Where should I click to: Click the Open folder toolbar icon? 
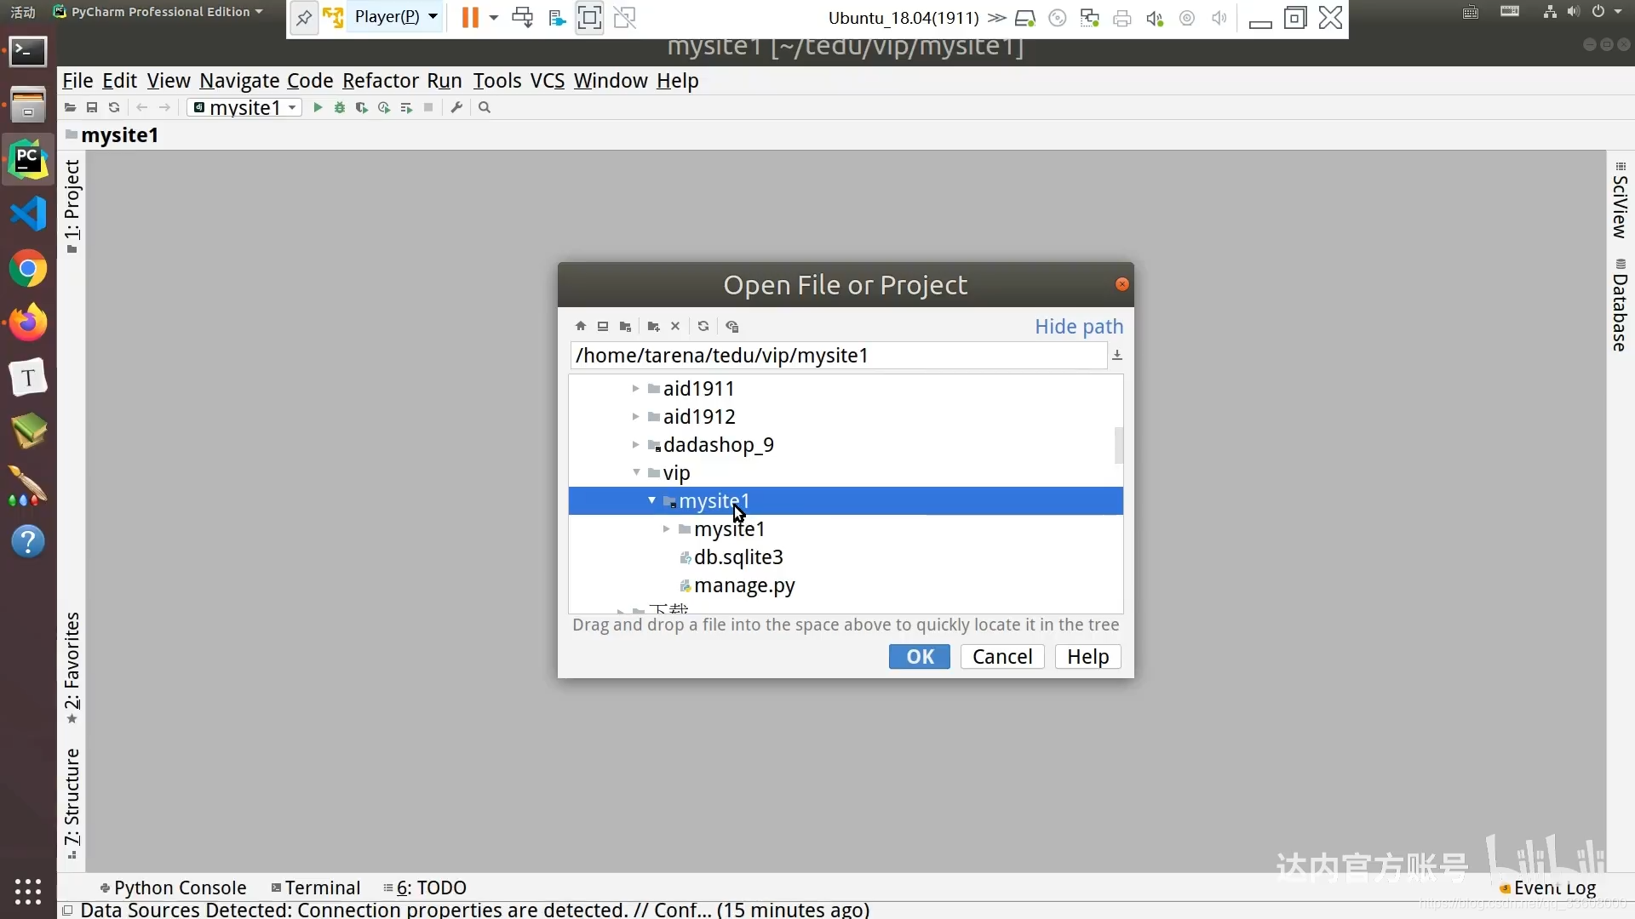coord(71,108)
